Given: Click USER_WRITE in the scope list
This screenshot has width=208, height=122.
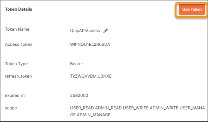Looking at the screenshot, I should [136, 108].
